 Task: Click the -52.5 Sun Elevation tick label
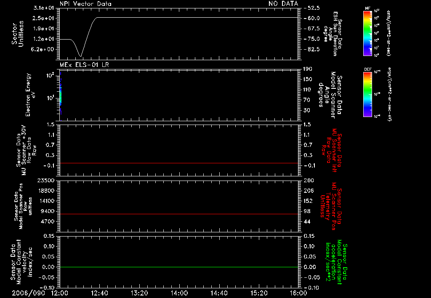point(312,8)
